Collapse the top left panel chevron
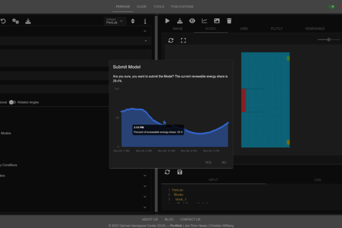The height and width of the screenshot is (228, 342). click(x=145, y=31)
